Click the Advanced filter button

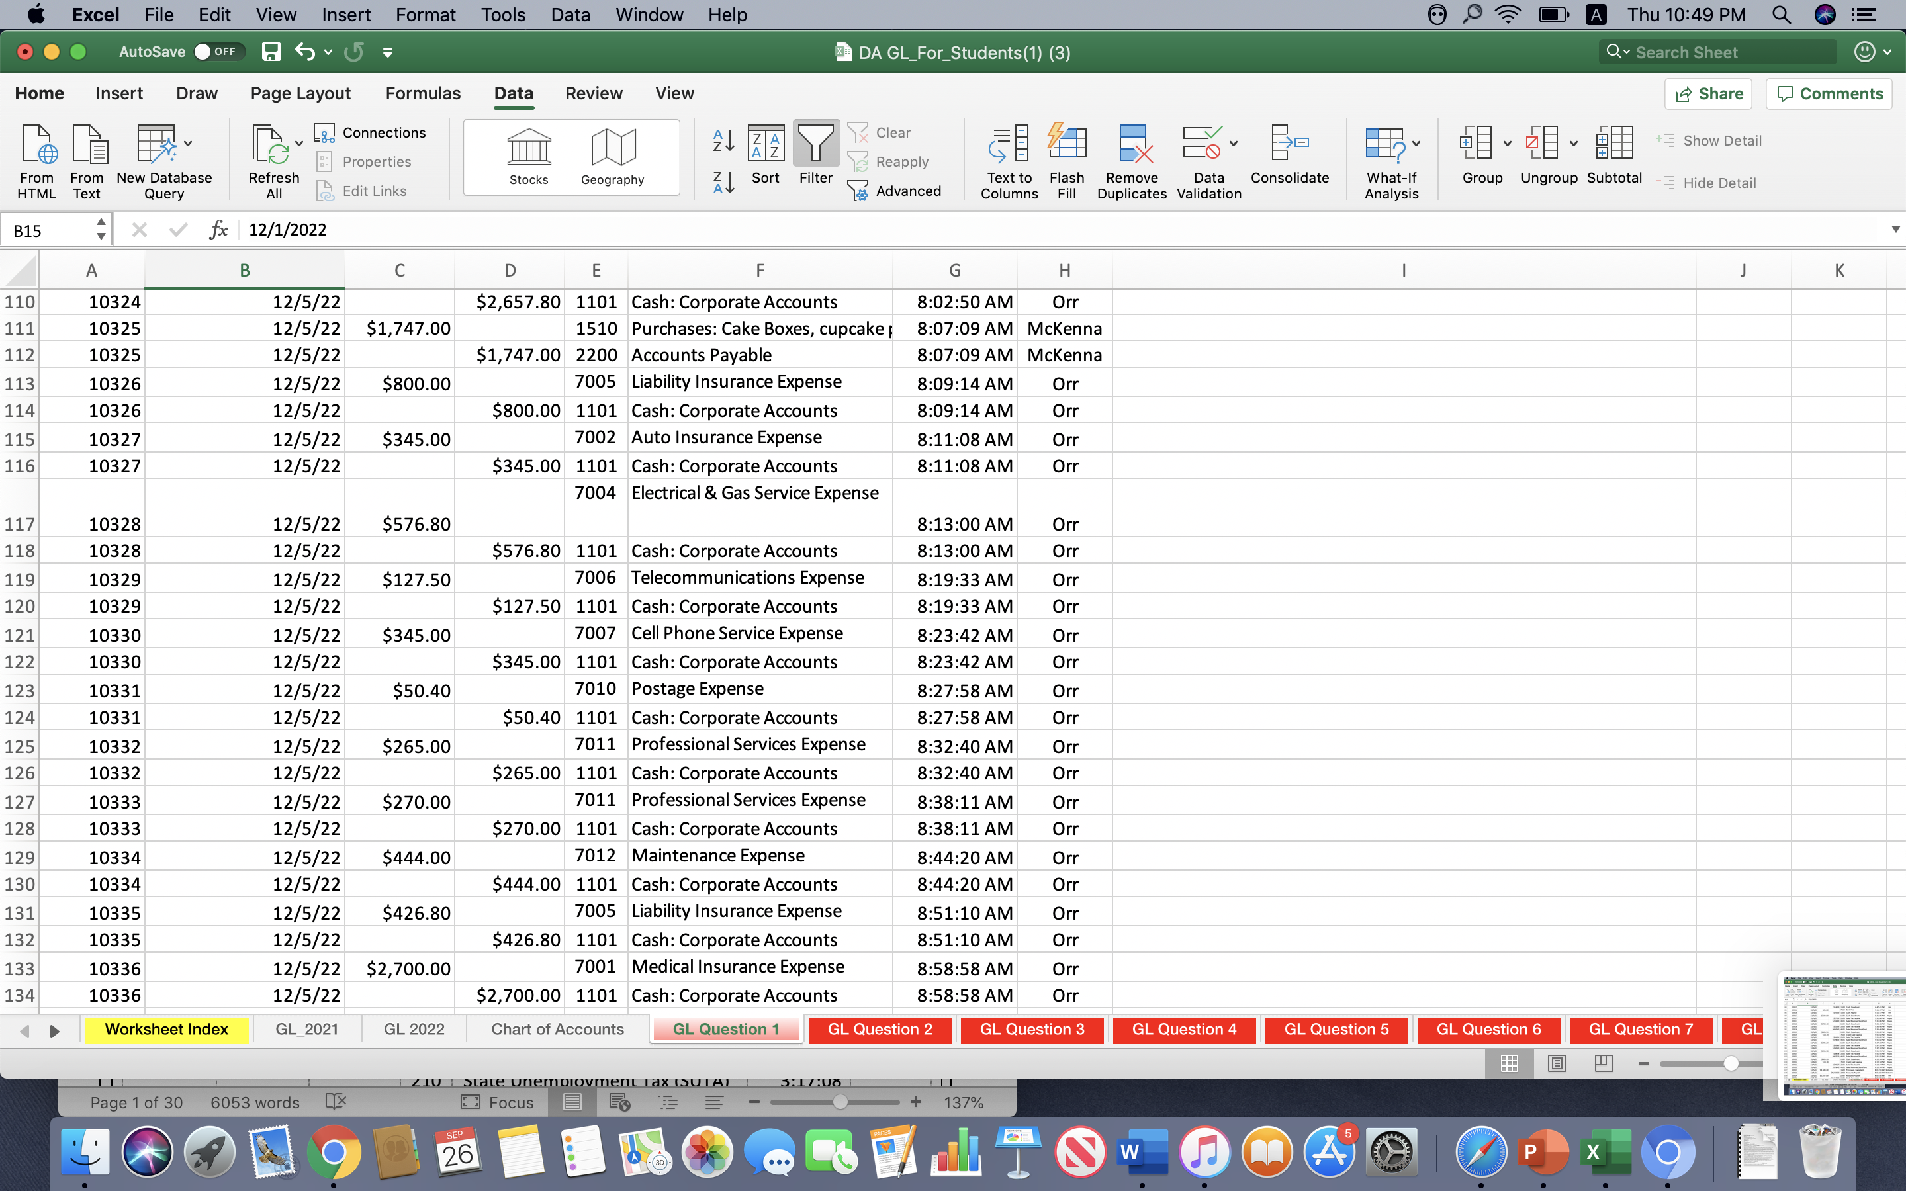[894, 191]
